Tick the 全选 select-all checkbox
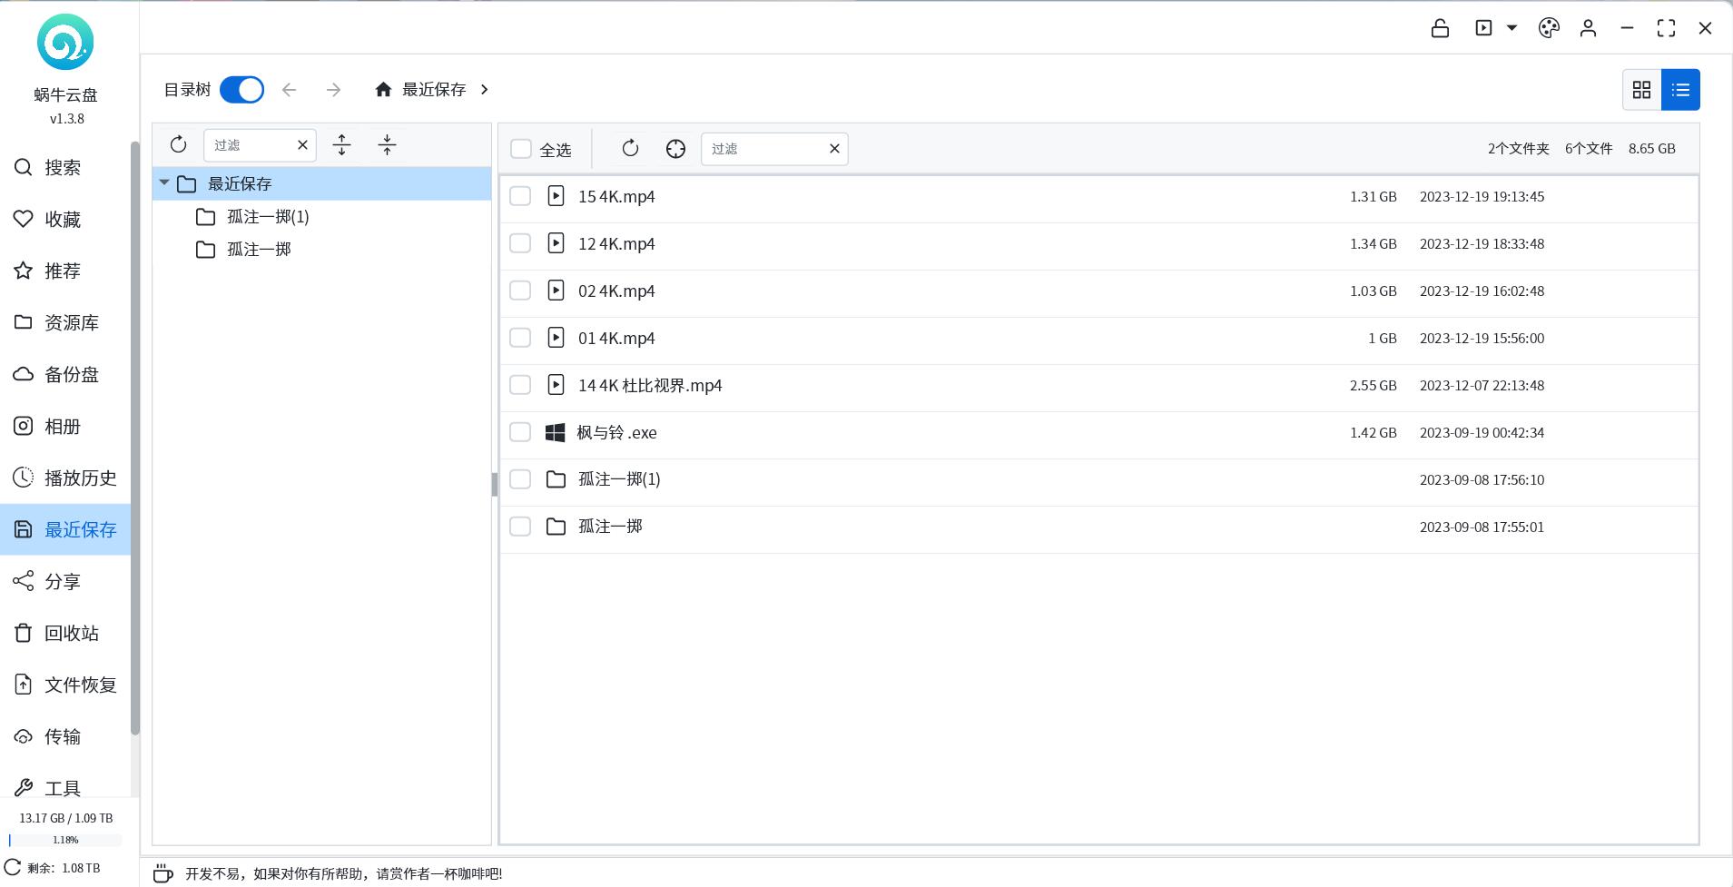The width and height of the screenshot is (1733, 887). pyautogui.click(x=520, y=149)
